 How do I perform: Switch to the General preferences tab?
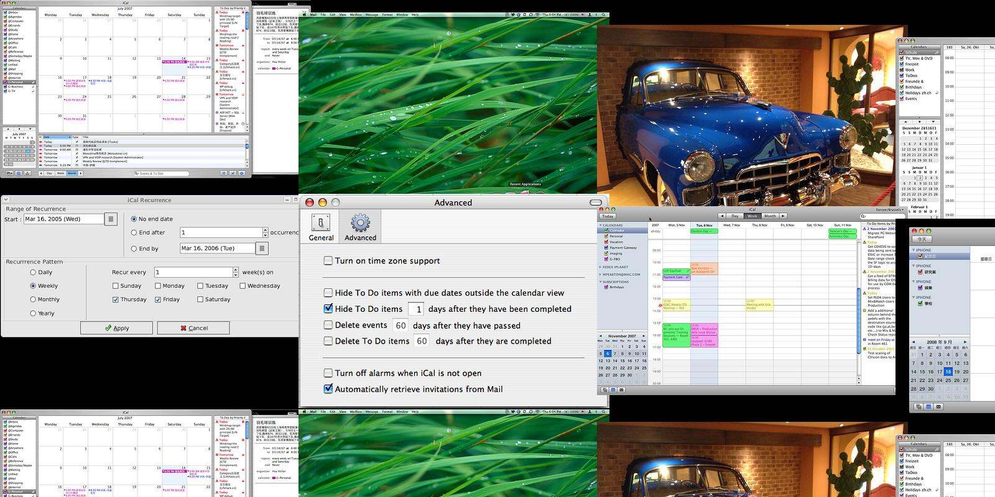[x=321, y=227]
